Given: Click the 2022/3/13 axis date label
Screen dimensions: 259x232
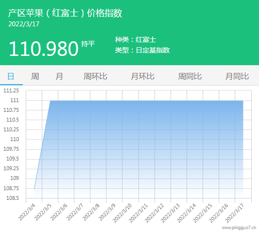Looking at the screenshot, I should 170,214.
